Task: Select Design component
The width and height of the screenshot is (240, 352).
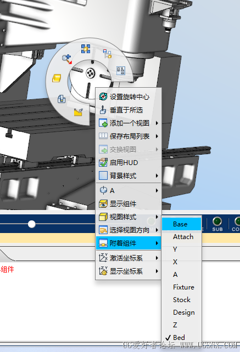Action: 182,313
